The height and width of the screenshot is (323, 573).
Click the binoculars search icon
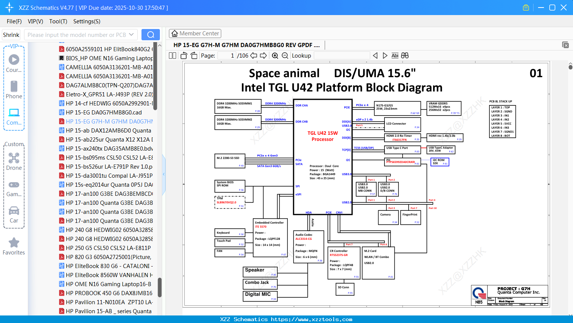(x=405, y=55)
